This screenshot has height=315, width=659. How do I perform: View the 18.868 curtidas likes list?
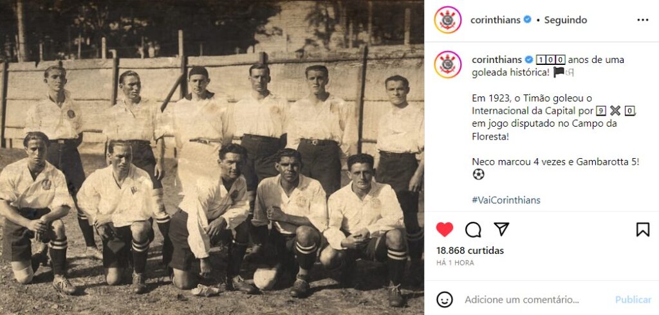click(470, 251)
